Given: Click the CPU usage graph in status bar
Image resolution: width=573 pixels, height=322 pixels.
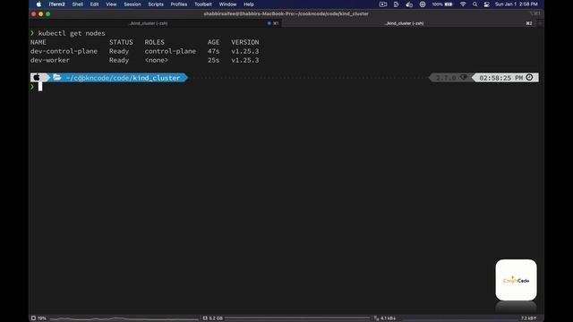Looking at the screenshot, I should click(124, 318).
